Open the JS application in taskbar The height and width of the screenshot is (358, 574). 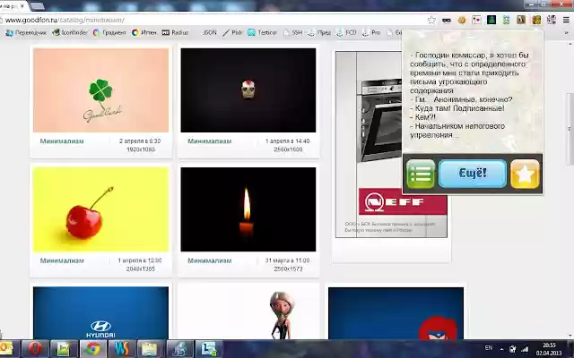coord(179,349)
